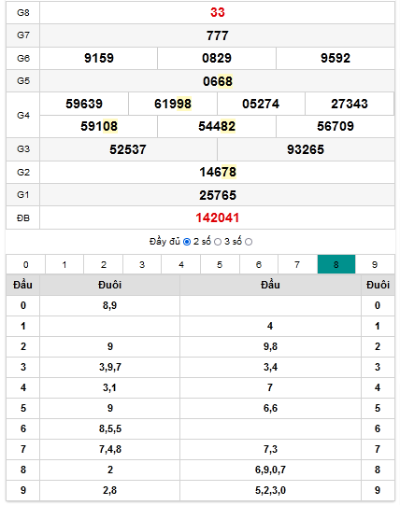
Task: Click the G8 prize number 33
Action: (x=218, y=12)
